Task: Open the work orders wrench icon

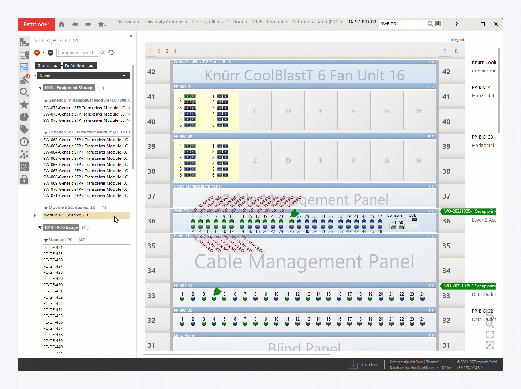Action: point(24,79)
